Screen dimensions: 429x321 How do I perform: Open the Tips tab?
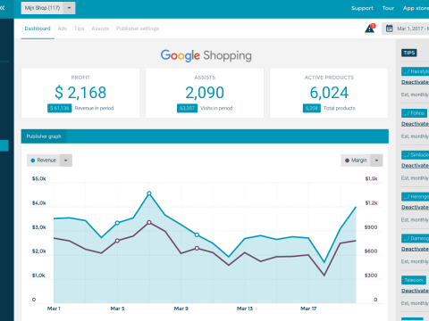click(80, 29)
